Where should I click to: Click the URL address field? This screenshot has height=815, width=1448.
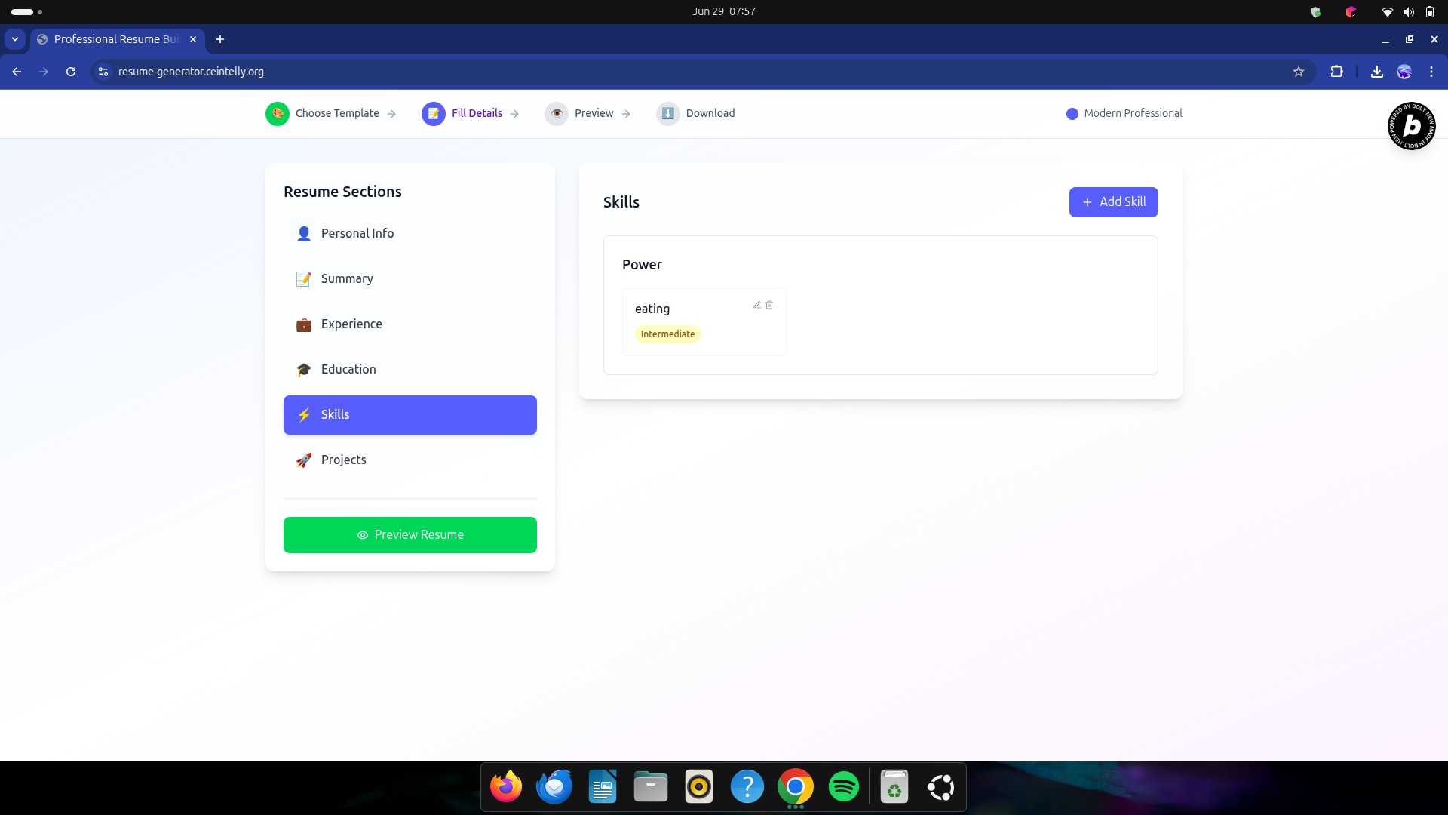click(x=528, y=72)
